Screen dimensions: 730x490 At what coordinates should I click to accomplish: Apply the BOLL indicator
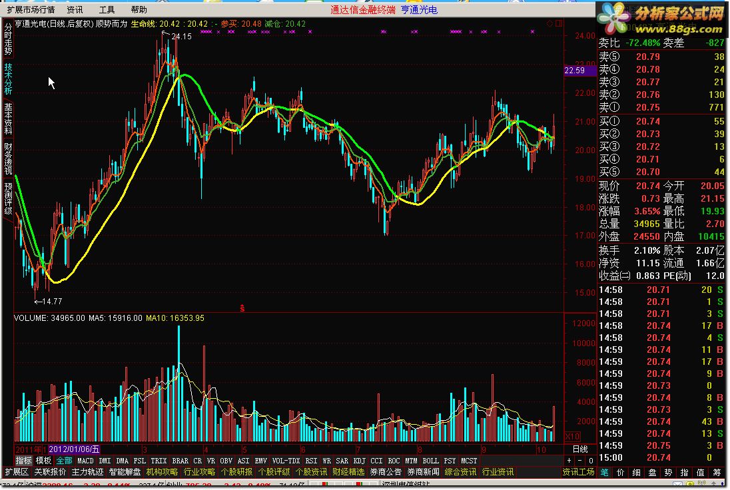click(x=430, y=461)
